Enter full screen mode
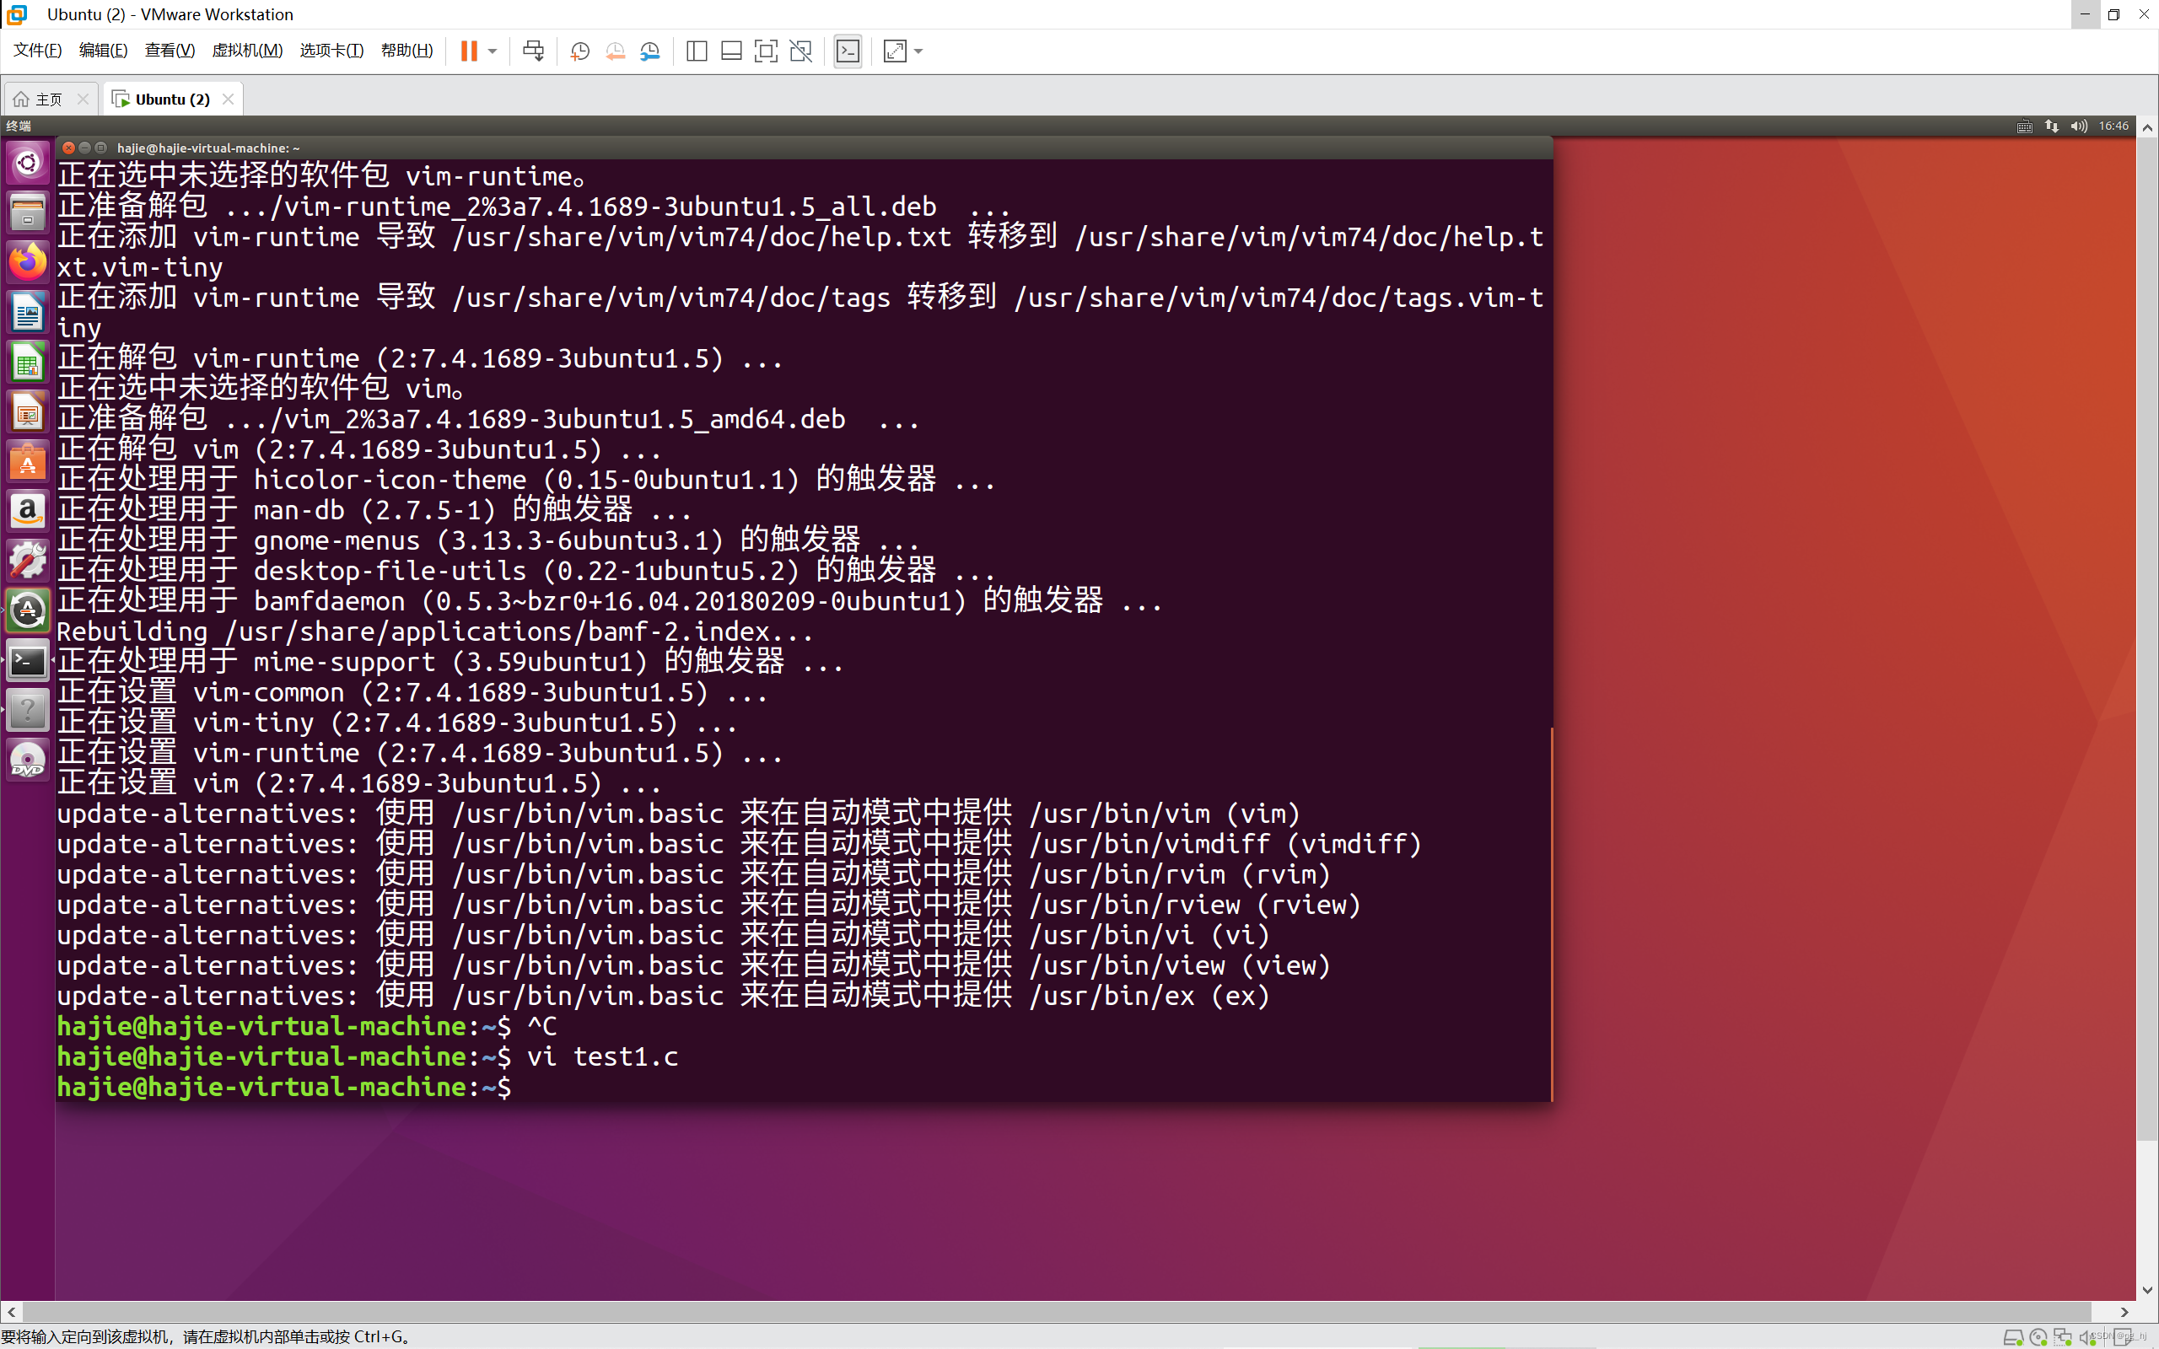The width and height of the screenshot is (2159, 1349). 766,51
